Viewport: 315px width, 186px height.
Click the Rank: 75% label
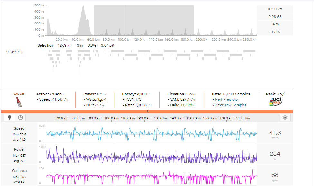[275, 94]
